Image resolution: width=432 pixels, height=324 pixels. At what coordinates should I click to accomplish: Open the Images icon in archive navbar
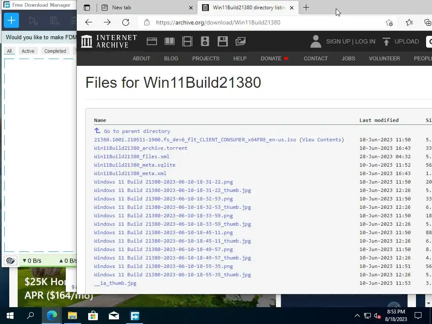coord(240,41)
